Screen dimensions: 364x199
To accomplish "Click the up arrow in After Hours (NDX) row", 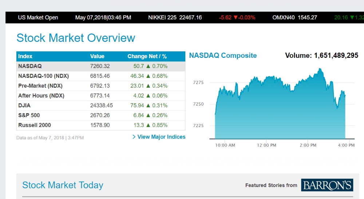I will (x=148, y=96).
